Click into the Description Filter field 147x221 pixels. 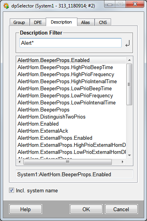click(70, 43)
